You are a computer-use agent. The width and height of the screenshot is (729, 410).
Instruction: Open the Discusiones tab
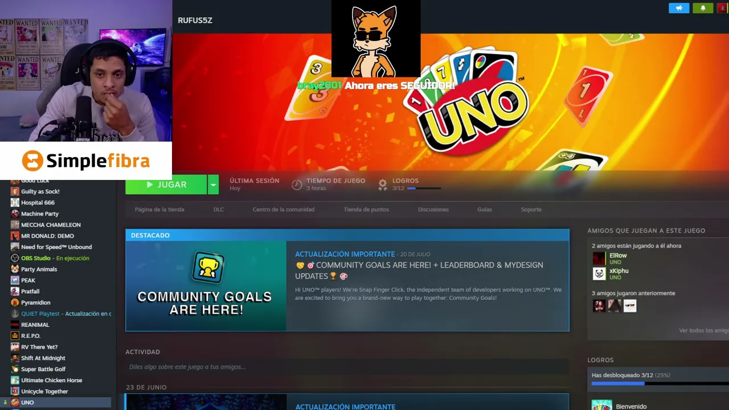433,210
